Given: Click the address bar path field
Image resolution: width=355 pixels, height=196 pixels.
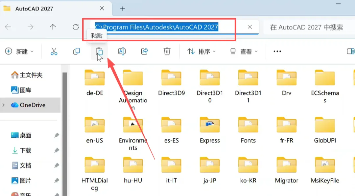Looking at the screenshot, I should tap(175, 27).
